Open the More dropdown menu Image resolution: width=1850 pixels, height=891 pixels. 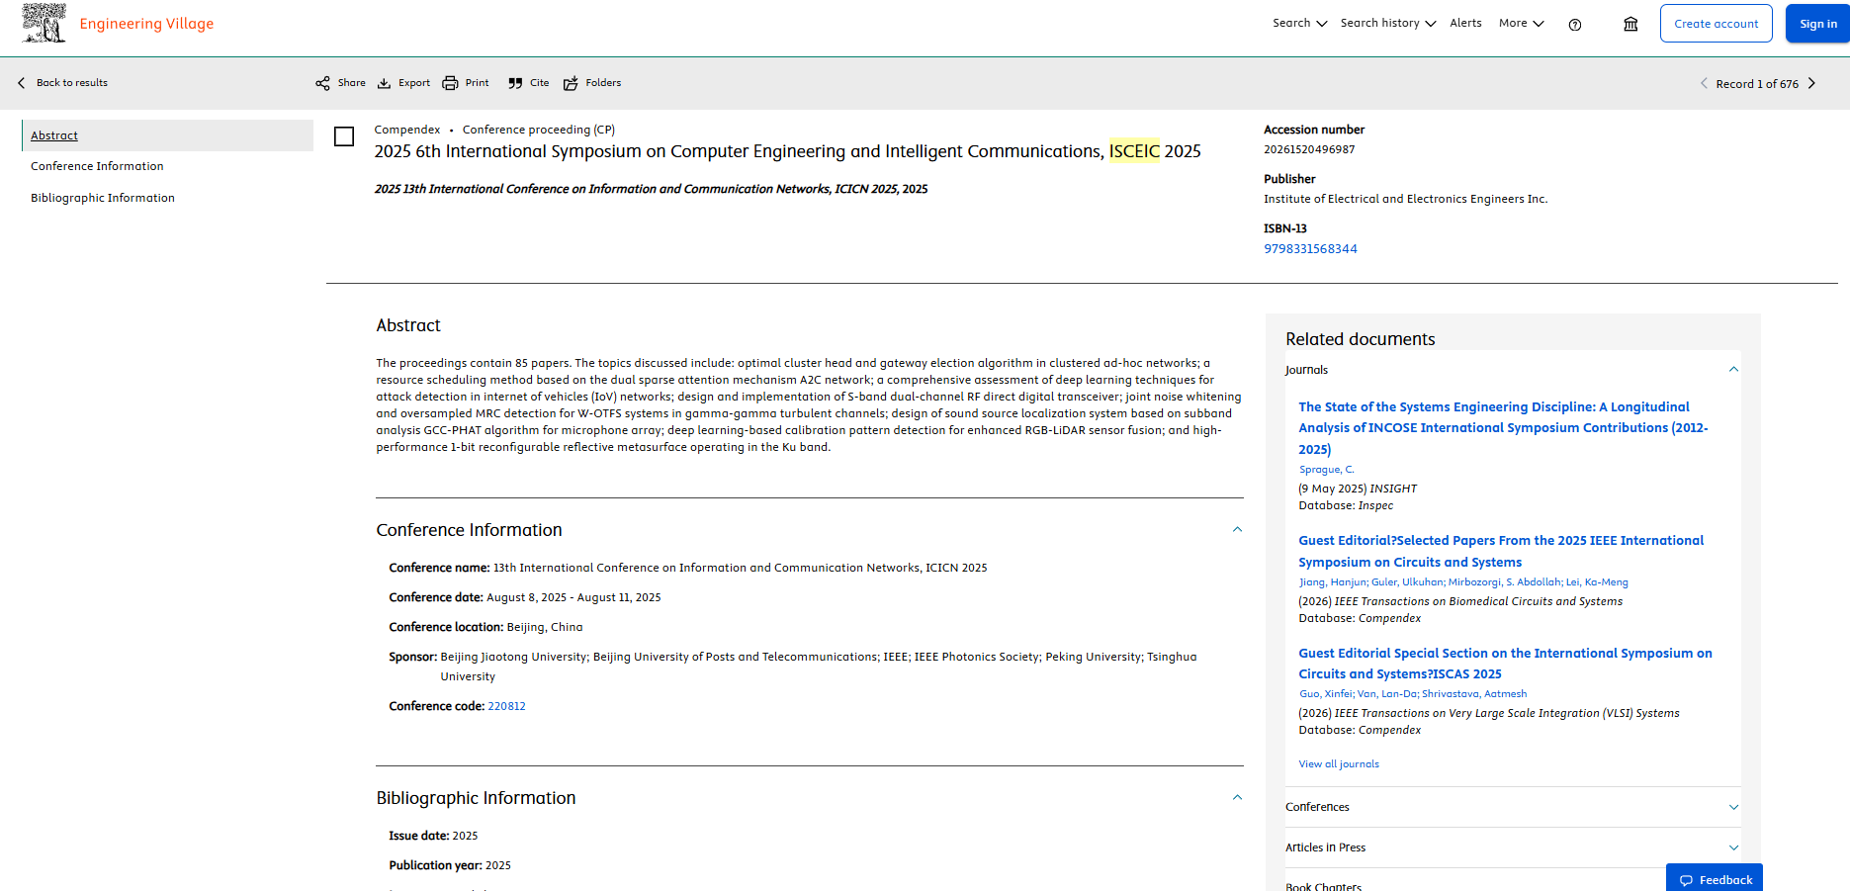click(x=1522, y=23)
